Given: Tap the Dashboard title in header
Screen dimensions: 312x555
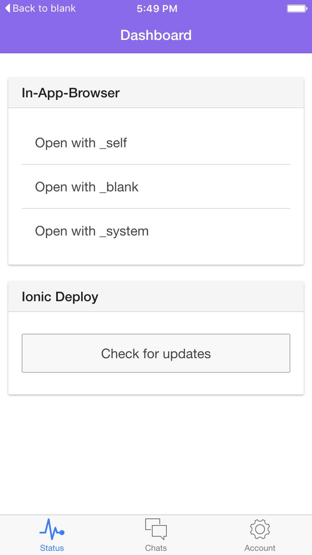Looking at the screenshot, I should point(156,35).
